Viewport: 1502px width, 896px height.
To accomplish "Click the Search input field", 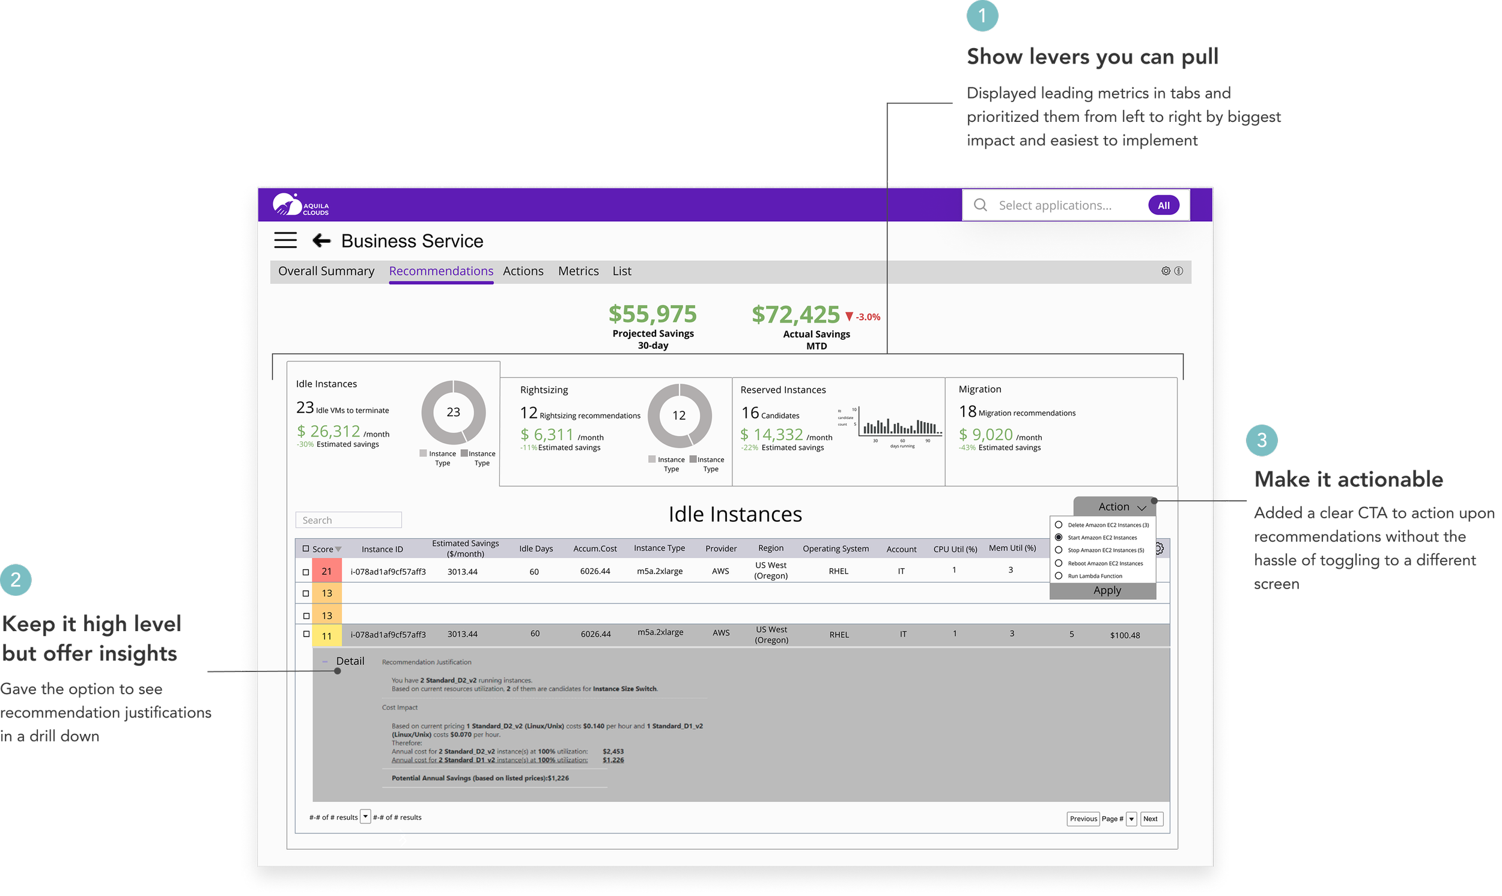I will tap(348, 520).
